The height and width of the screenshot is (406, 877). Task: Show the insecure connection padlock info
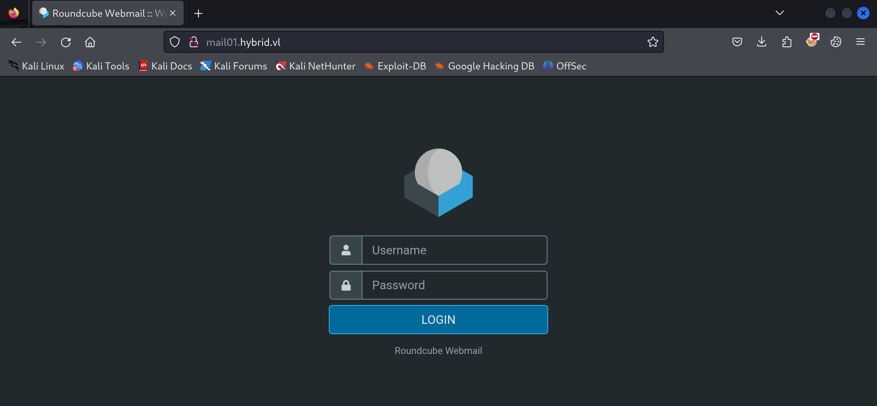click(x=194, y=42)
